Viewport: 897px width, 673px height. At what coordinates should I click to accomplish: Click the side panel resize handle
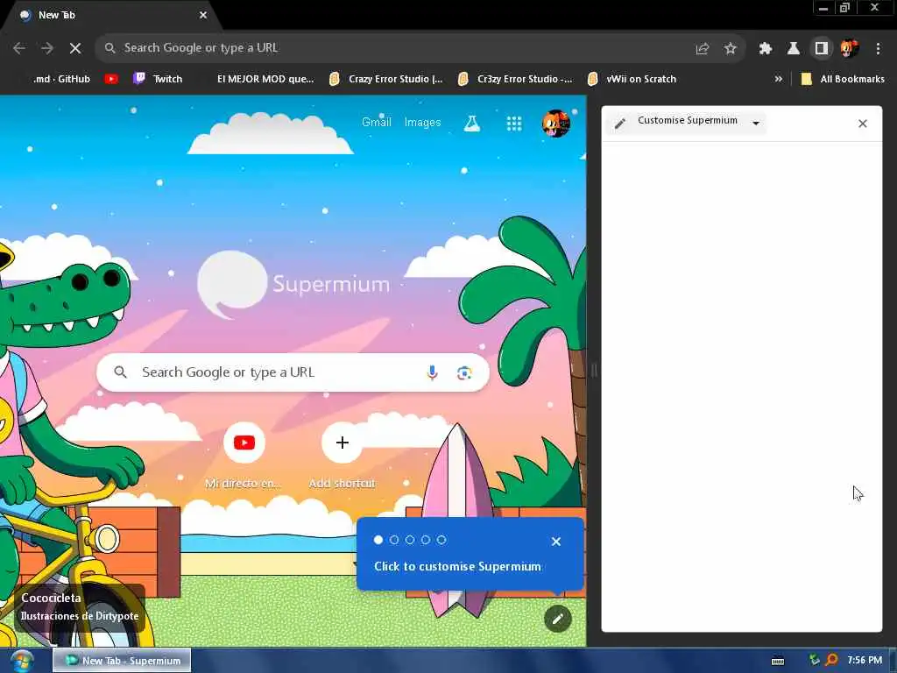click(x=594, y=371)
